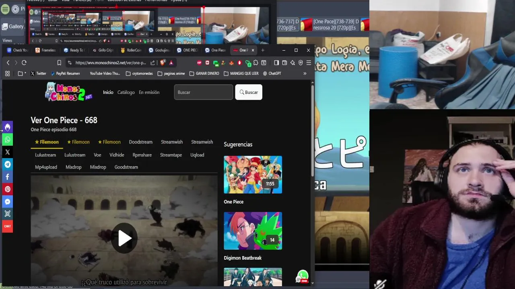Switch to the Goshujin browser tab
This screenshot has width=515, height=289.
(x=159, y=50)
